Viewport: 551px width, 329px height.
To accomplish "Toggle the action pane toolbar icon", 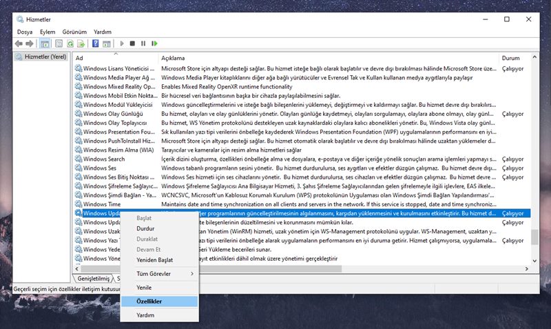I will (x=107, y=43).
